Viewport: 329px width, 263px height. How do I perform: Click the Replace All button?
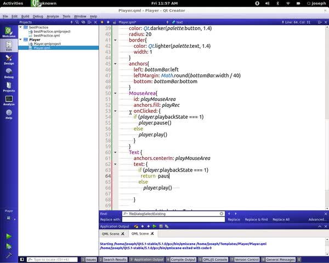point(281,219)
